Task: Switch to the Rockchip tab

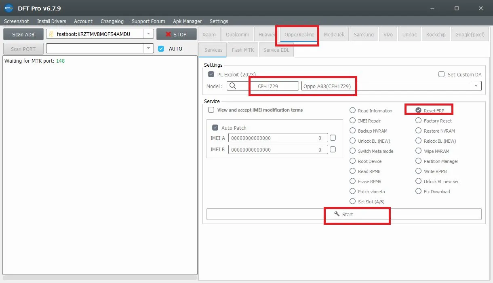Action: 436,34
